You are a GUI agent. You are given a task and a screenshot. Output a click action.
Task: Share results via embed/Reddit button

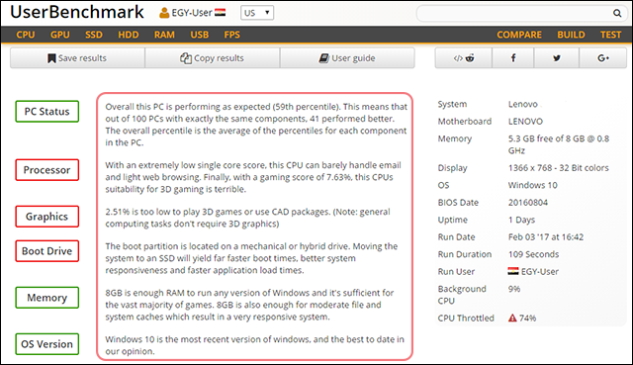click(464, 58)
